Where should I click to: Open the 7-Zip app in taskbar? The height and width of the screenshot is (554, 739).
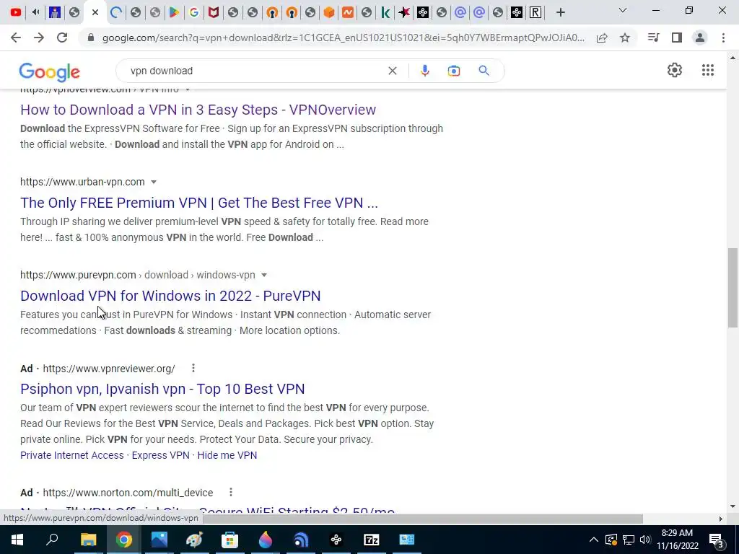(x=372, y=540)
